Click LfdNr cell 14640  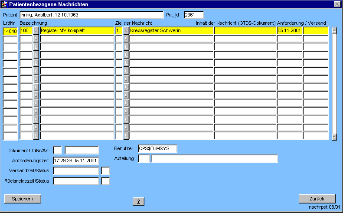[10, 31]
